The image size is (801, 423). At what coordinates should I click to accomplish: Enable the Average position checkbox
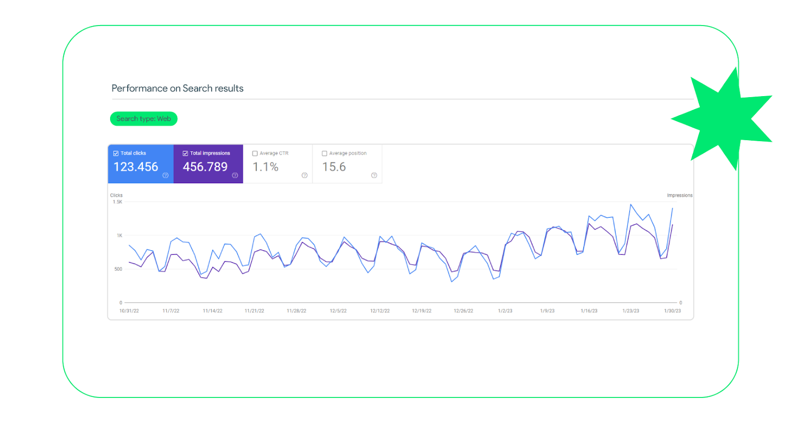[324, 154]
